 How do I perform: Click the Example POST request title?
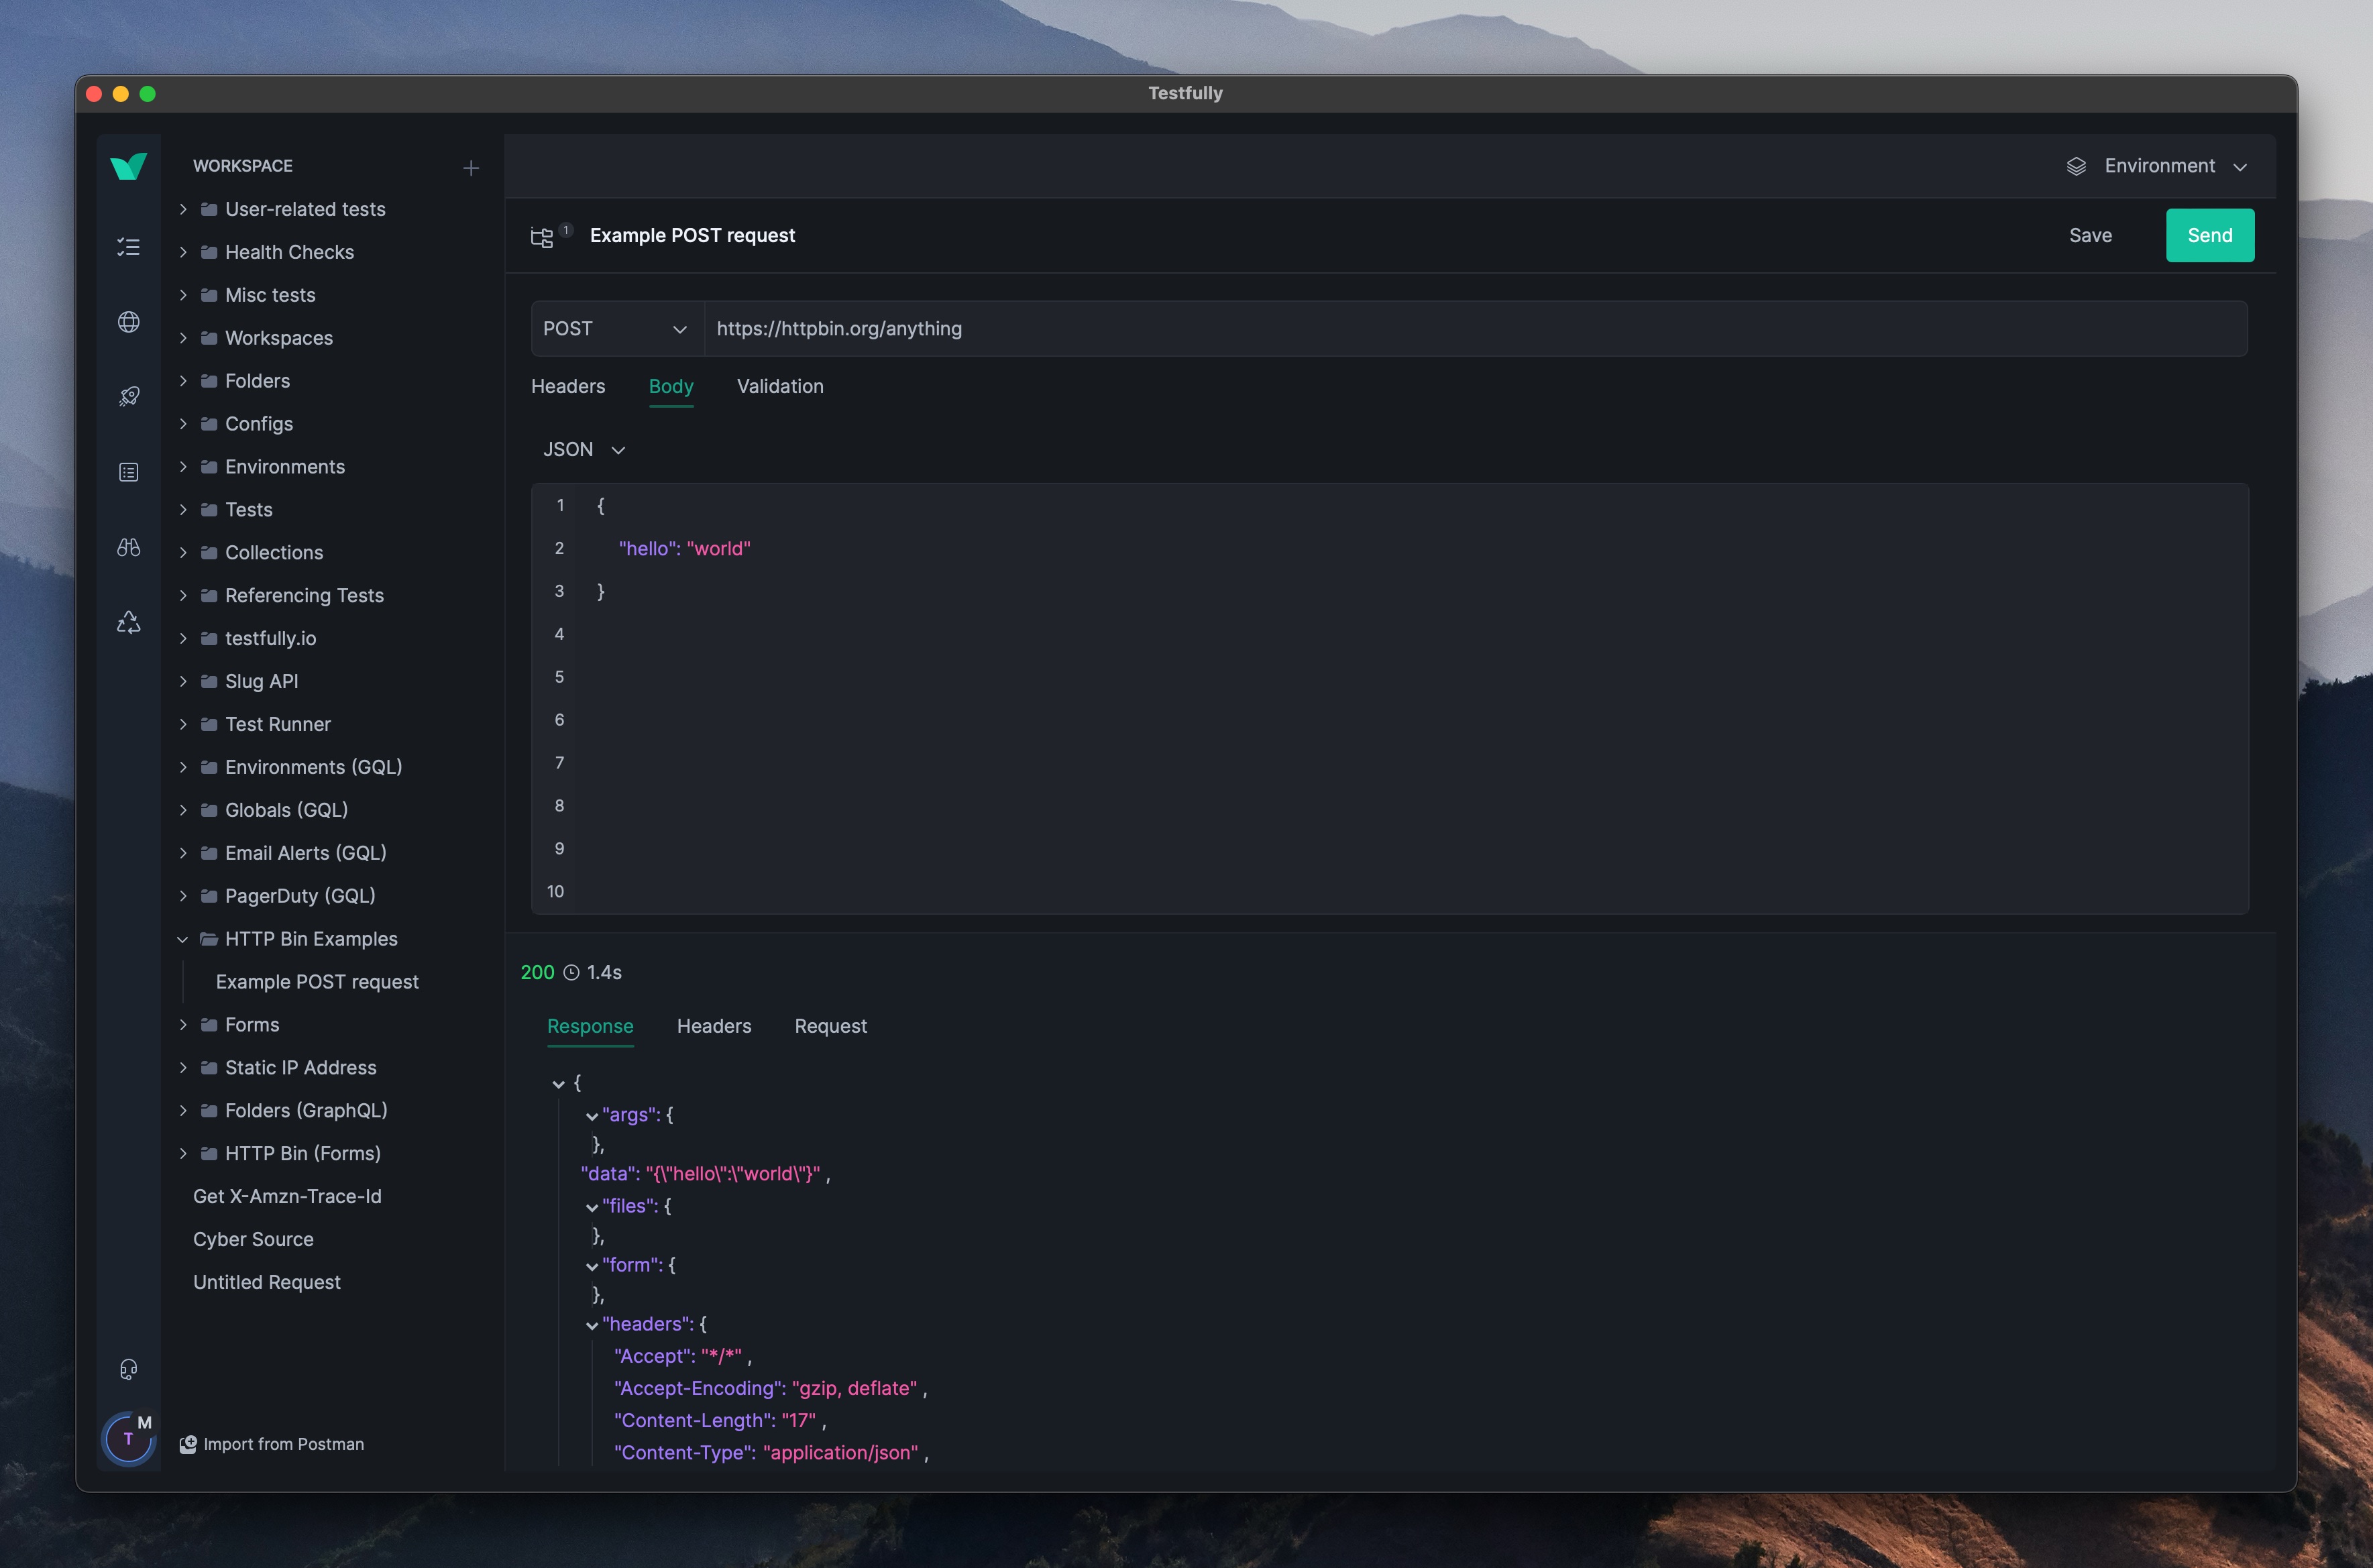(x=692, y=235)
